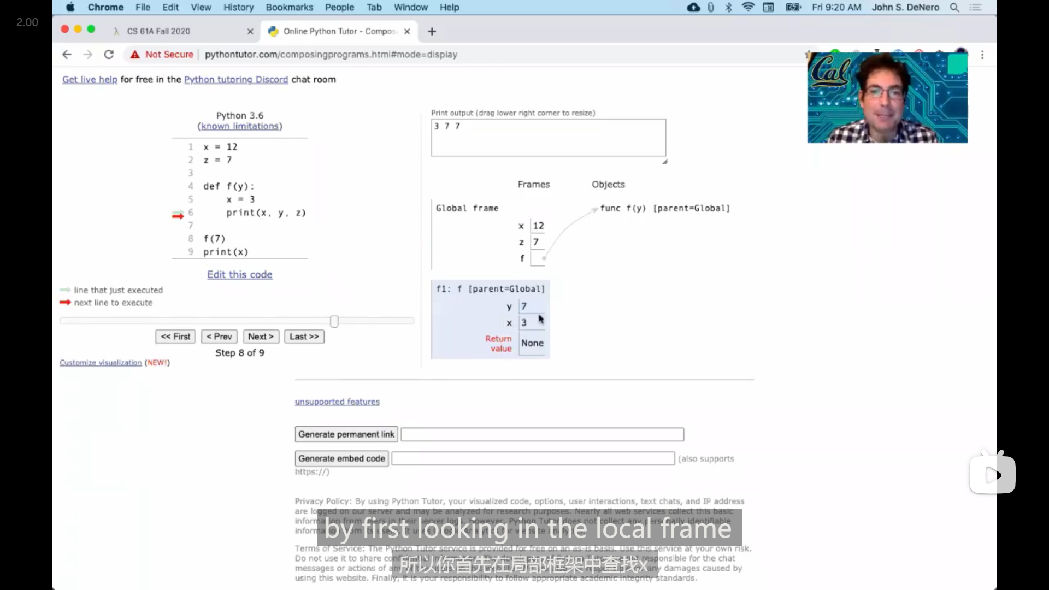
Task: Close the Online Python Tutor tab
Action: coord(407,32)
